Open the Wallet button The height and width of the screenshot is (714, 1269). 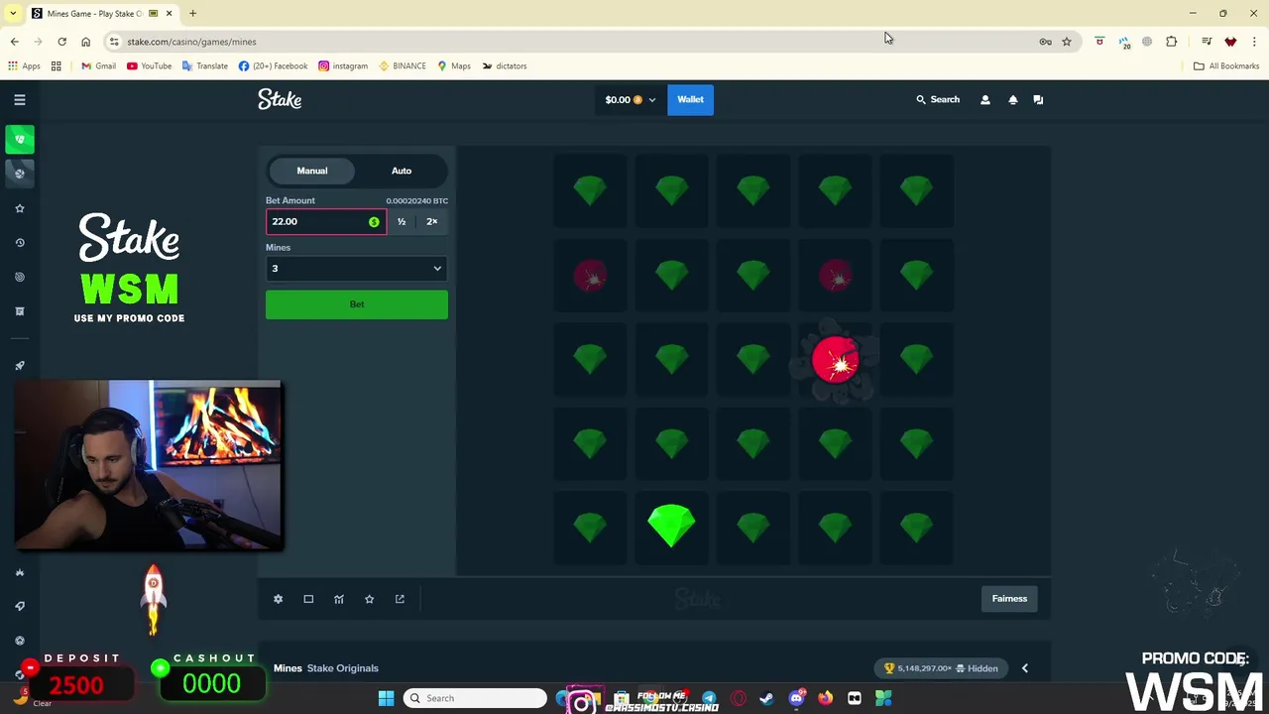[x=690, y=99]
